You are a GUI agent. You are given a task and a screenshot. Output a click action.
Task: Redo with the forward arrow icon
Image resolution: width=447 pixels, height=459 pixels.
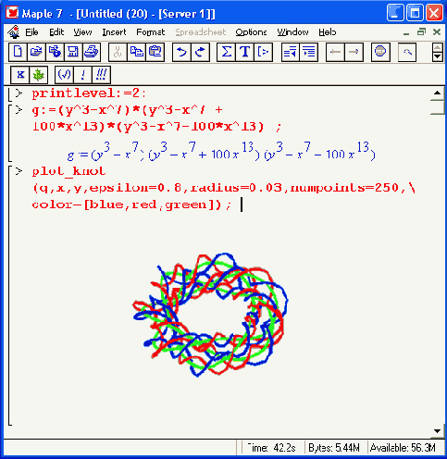coord(200,52)
